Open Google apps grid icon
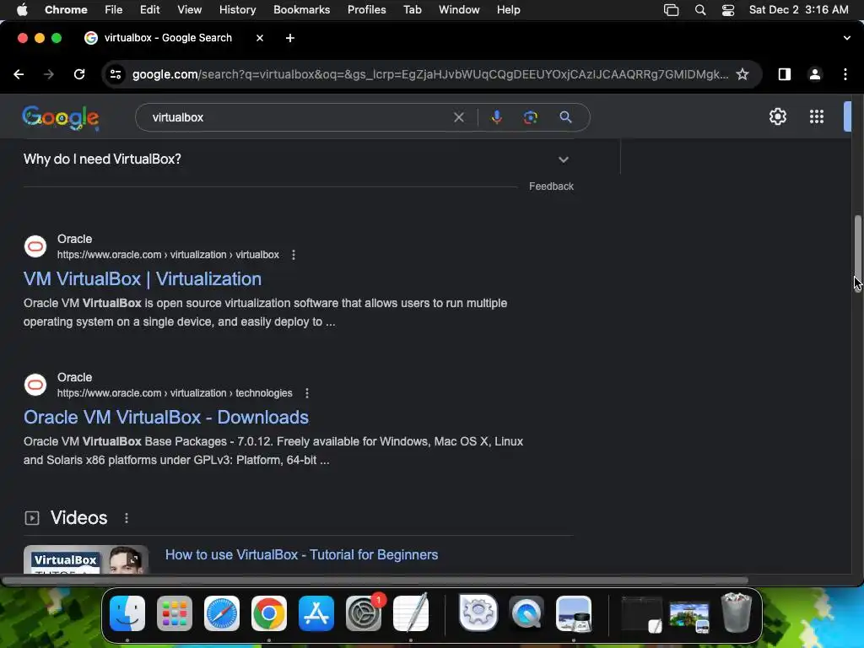Viewport: 864px width, 648px height. pos(817,116)
